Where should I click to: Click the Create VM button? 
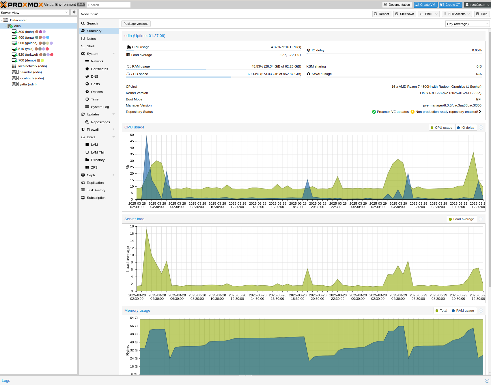tap(425, 5)
